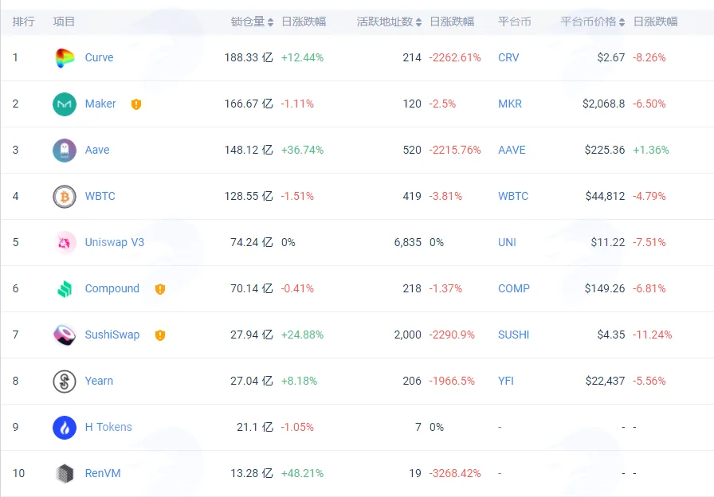
Task: Click the COMP platform token link
Action: 514,288
